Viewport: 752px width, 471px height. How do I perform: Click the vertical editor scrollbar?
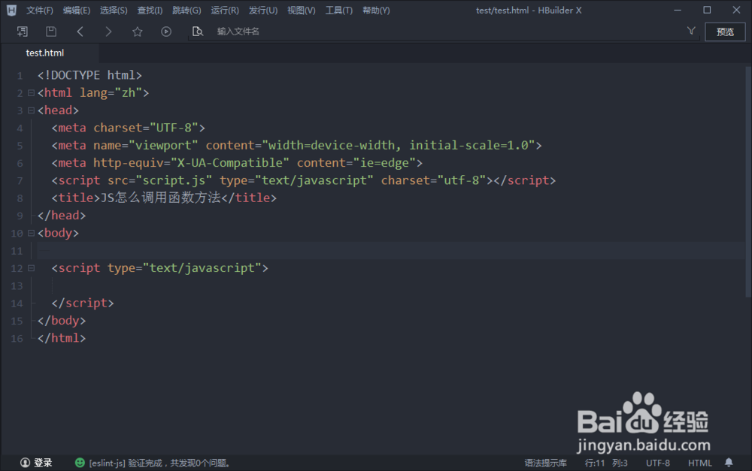click(x=748, y=182)
